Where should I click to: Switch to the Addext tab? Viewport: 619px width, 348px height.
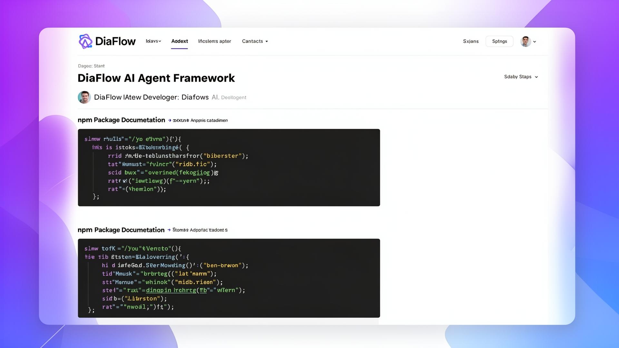179,41
